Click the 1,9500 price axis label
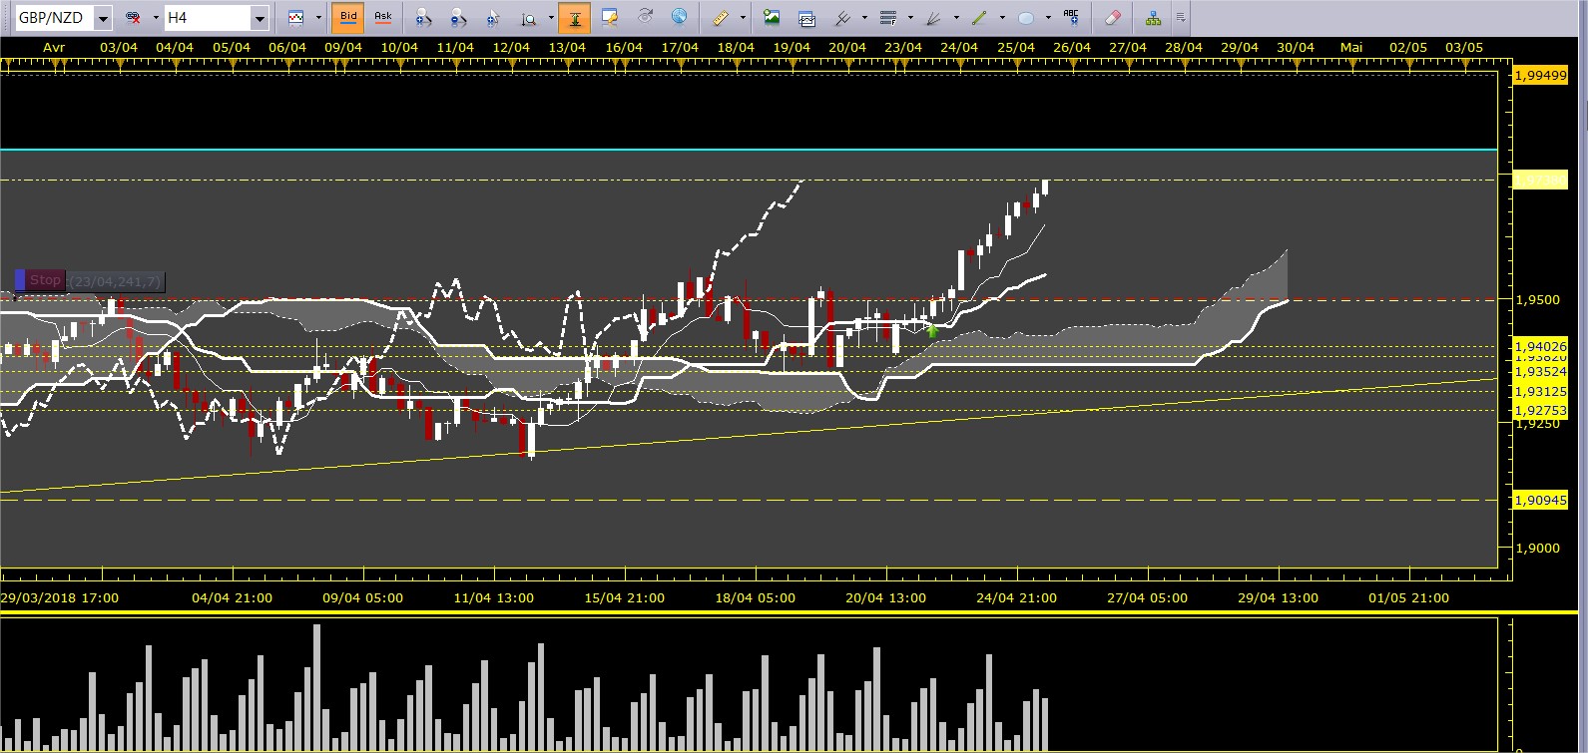The width and height of the screenshot is (1588, 753). click(x=1537, y=299)
